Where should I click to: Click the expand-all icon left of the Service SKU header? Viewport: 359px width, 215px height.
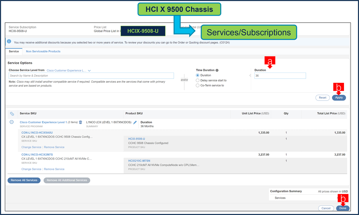(12, 114)
